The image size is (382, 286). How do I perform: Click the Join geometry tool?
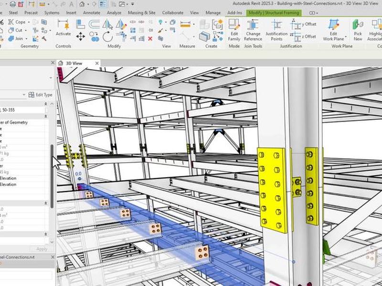16,39
